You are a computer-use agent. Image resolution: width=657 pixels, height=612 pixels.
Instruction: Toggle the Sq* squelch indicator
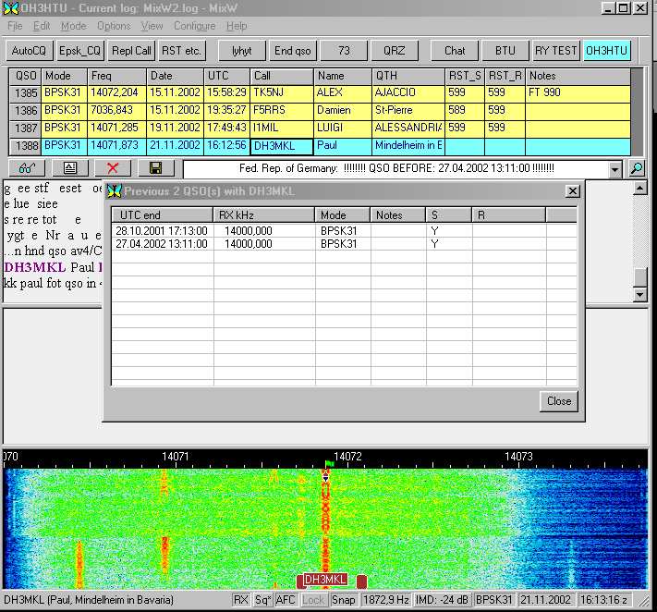[262, 600]
